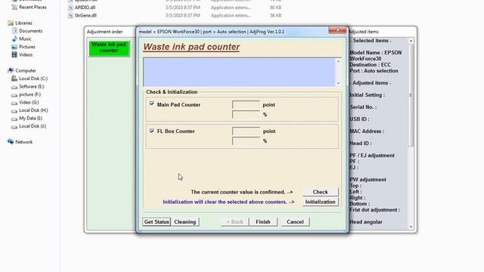Image resolution: width=484 pixels, height=272 pixels.
Task: Open Local Disk (J:) drive icon
Action: [14, 126]
